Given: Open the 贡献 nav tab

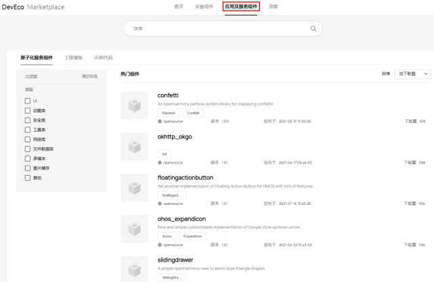Looking at the screenshot, I should (x=273, y=7).
